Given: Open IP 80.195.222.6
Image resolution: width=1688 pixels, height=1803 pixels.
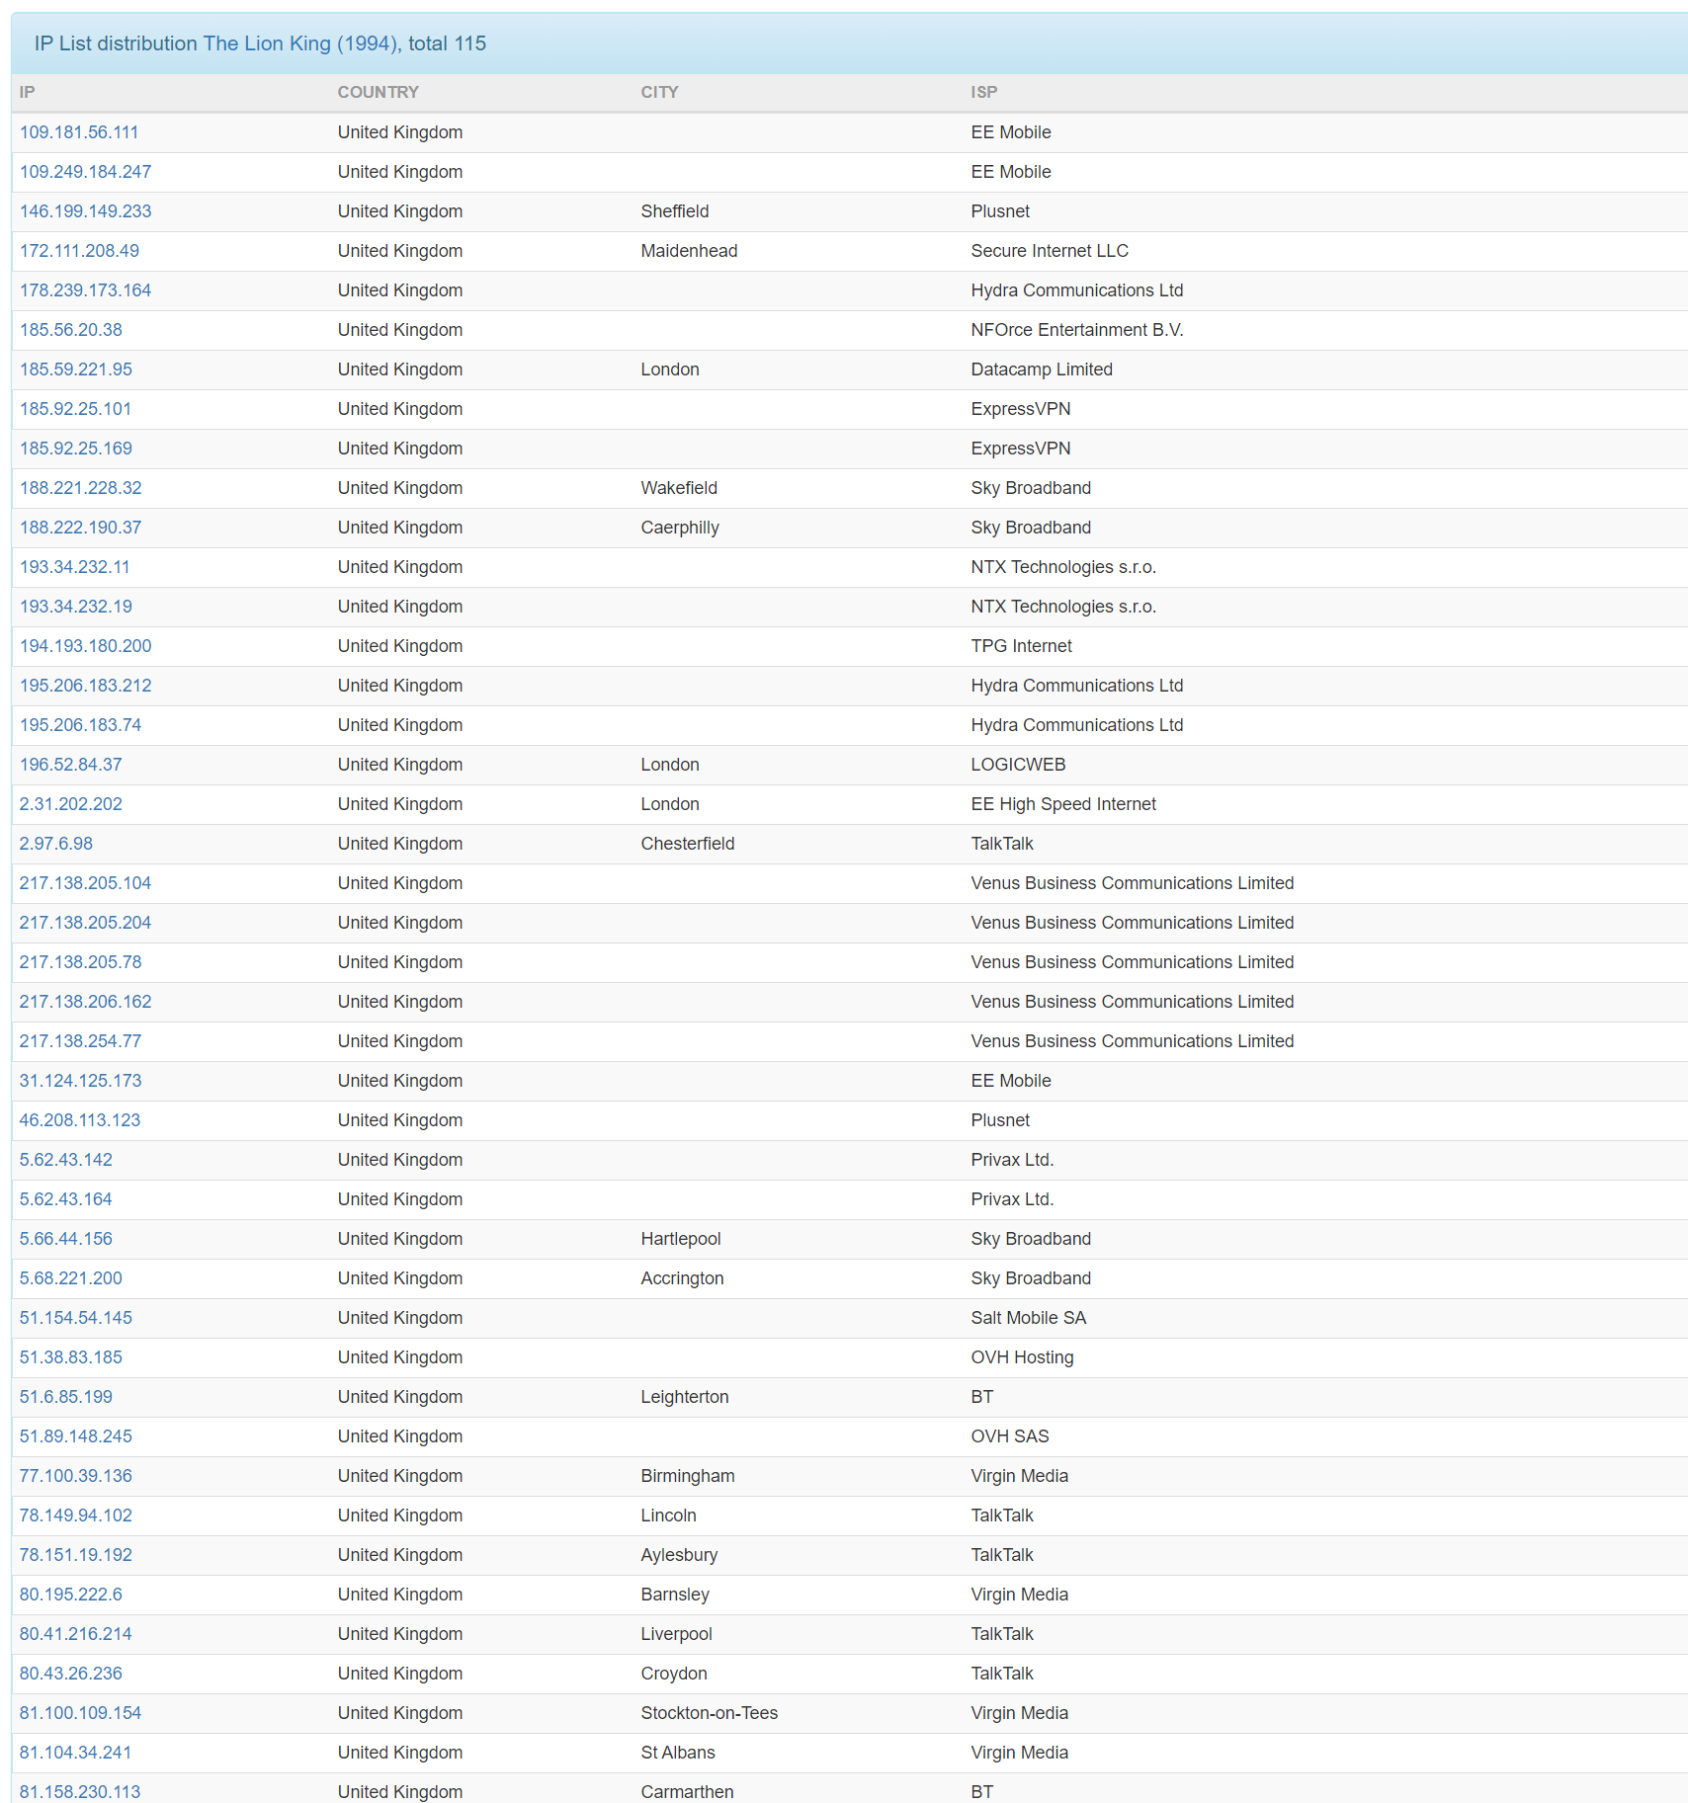Looking at the screenshot, I should (71, 1595).
